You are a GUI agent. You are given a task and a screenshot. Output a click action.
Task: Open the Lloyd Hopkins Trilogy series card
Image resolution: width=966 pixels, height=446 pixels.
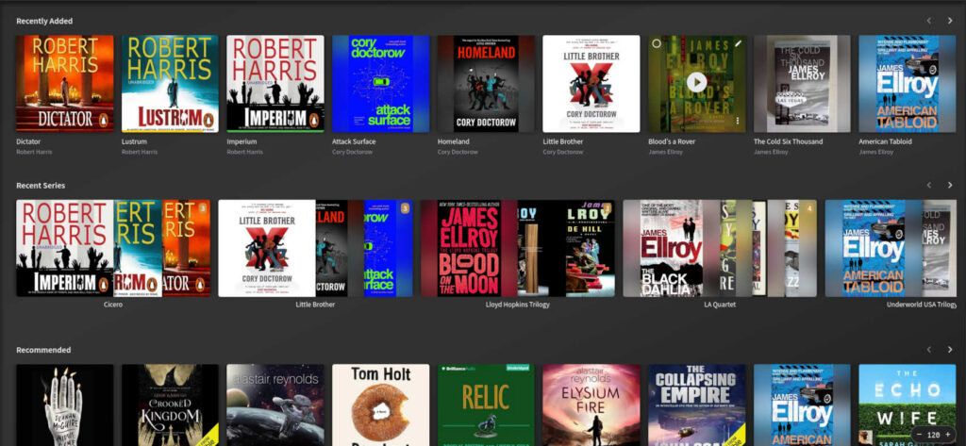pos(518,248)
